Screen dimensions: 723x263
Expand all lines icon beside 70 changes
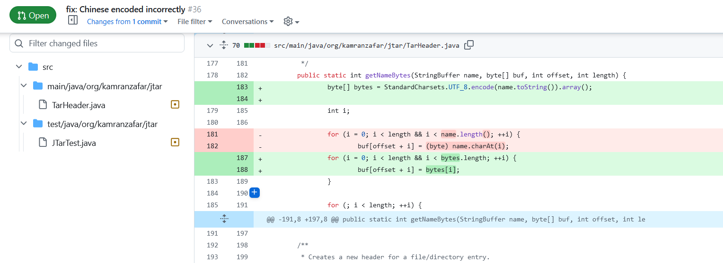pos(224,45)
